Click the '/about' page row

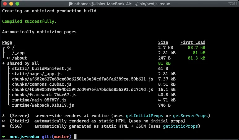20,58
